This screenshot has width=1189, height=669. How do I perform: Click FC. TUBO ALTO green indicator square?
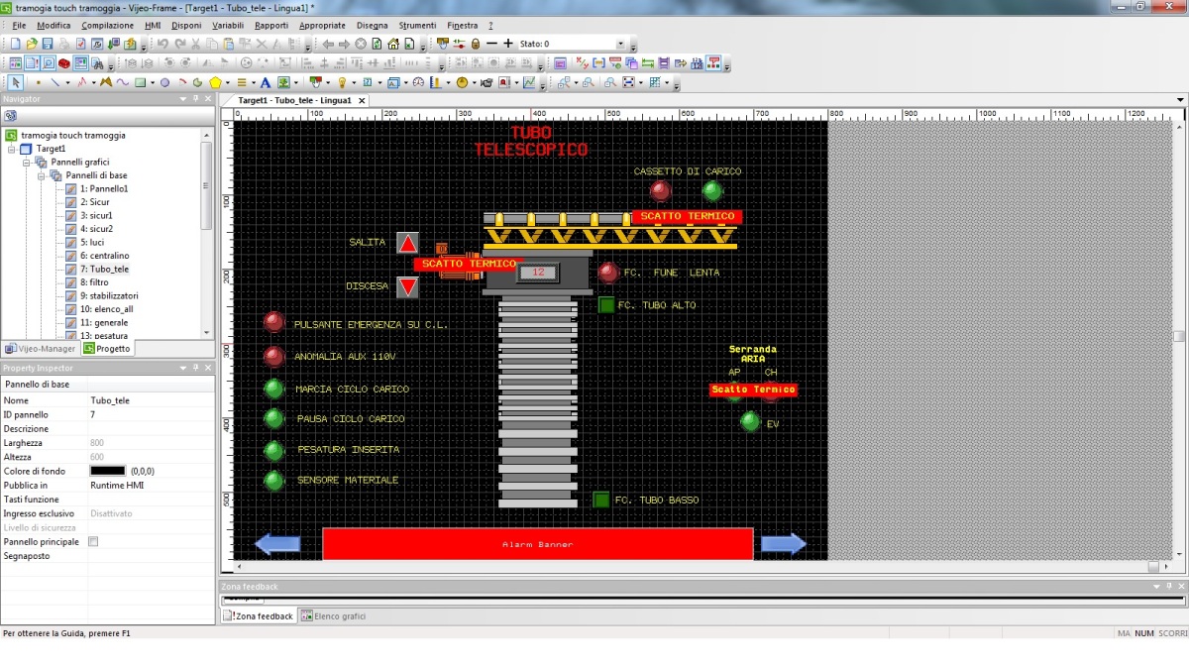coord(606,305)
